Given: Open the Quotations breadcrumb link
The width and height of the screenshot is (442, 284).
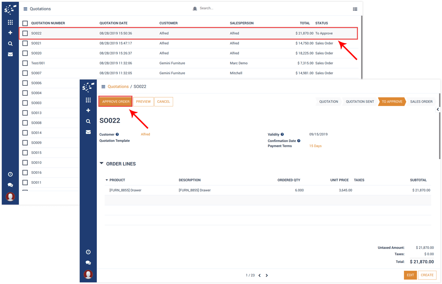Looking at the screenshot, I should (118, 87).
